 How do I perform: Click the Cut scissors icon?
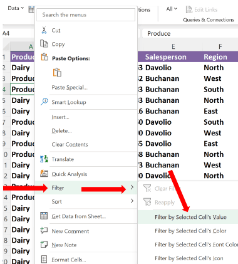click(x=44, y=30)
